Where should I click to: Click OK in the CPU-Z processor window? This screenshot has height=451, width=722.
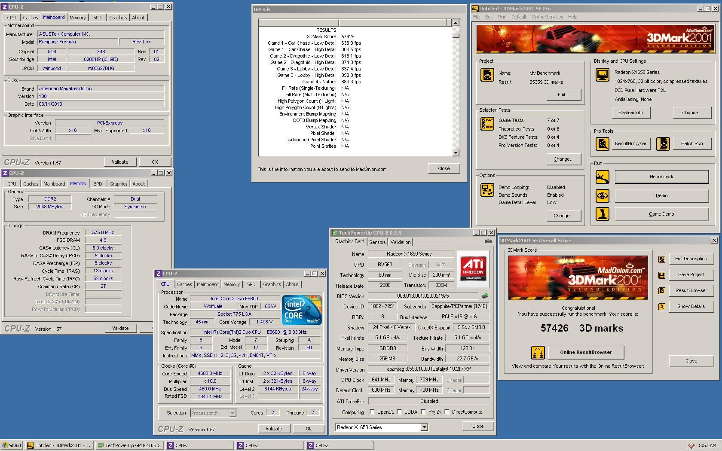point(308,429)
